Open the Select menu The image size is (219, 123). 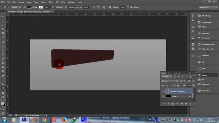click(x=43, y=2)
